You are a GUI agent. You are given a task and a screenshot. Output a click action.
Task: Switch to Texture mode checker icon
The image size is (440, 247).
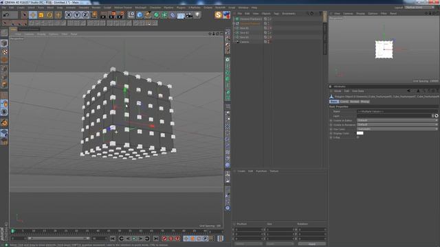4,52
